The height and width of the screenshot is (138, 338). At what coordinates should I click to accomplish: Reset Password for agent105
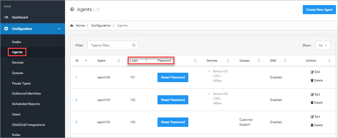pos(173,100)
